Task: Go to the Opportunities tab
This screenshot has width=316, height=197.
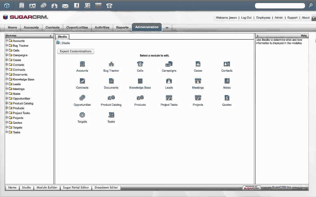Action: 77,28
